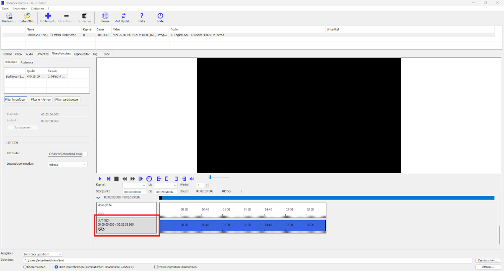
Task: Select the Nicht überschreiben radio option
Action: [x=56, y=267]
